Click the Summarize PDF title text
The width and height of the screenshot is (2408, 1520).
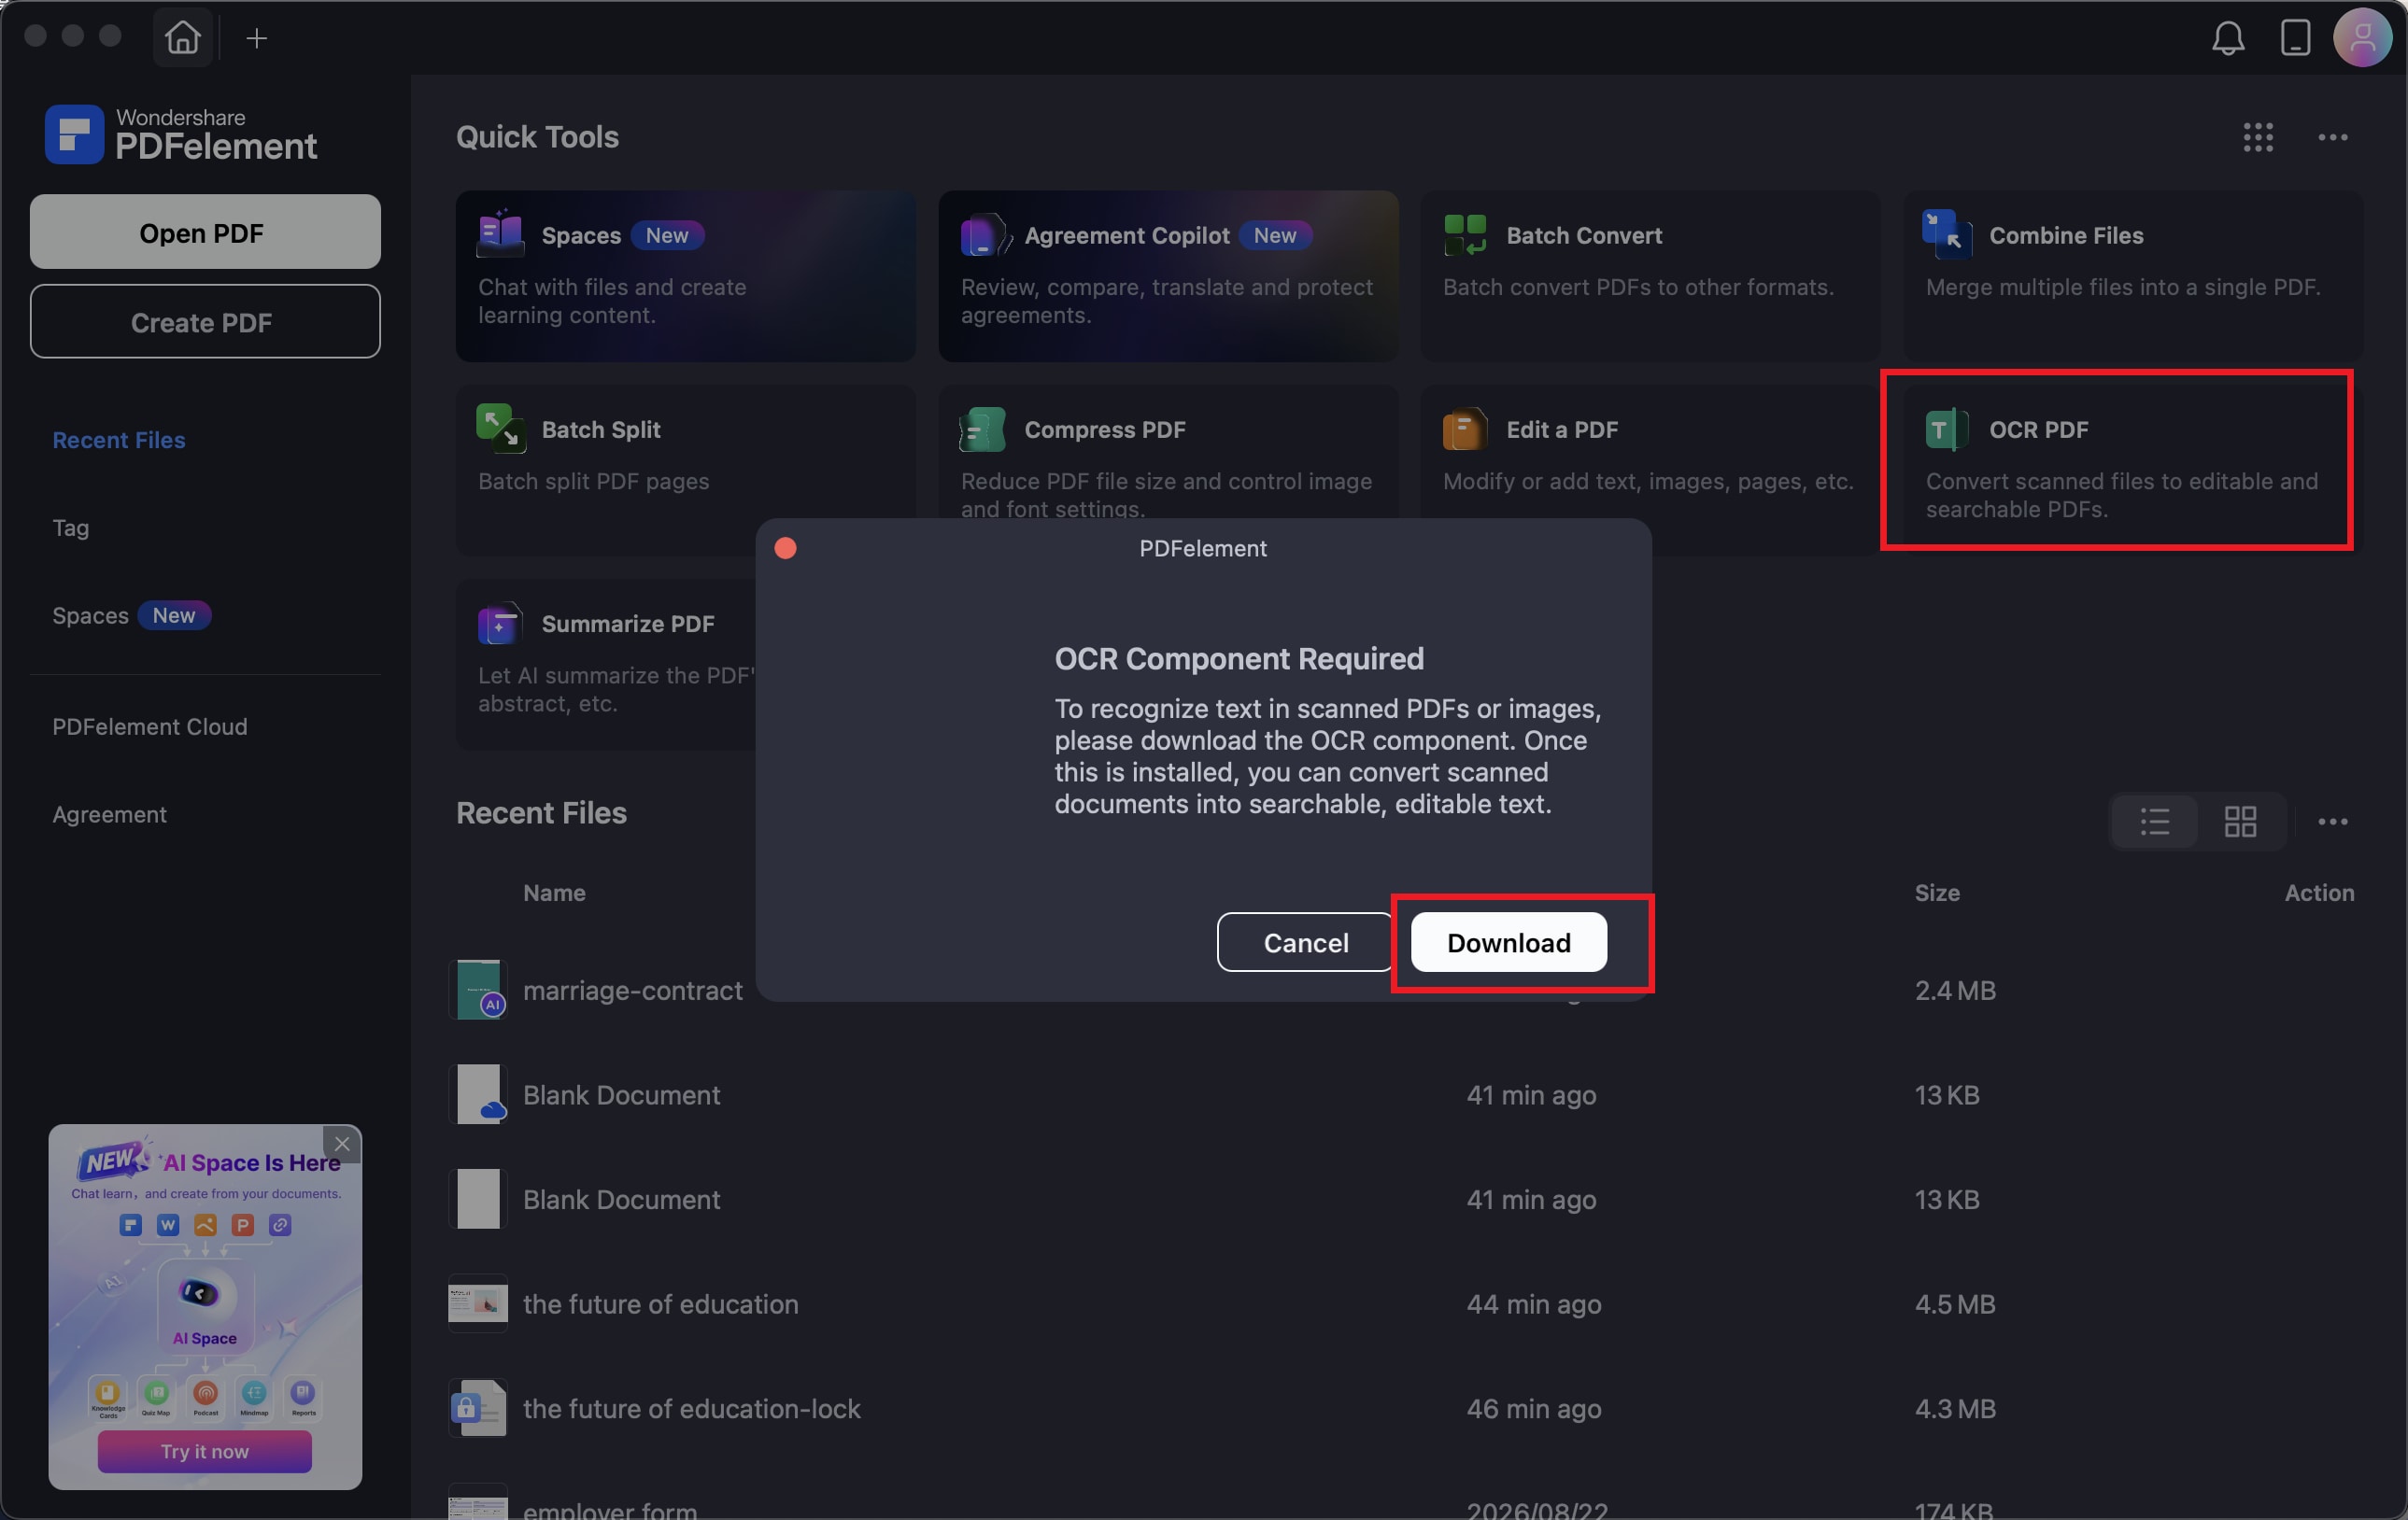pos(628,624)
